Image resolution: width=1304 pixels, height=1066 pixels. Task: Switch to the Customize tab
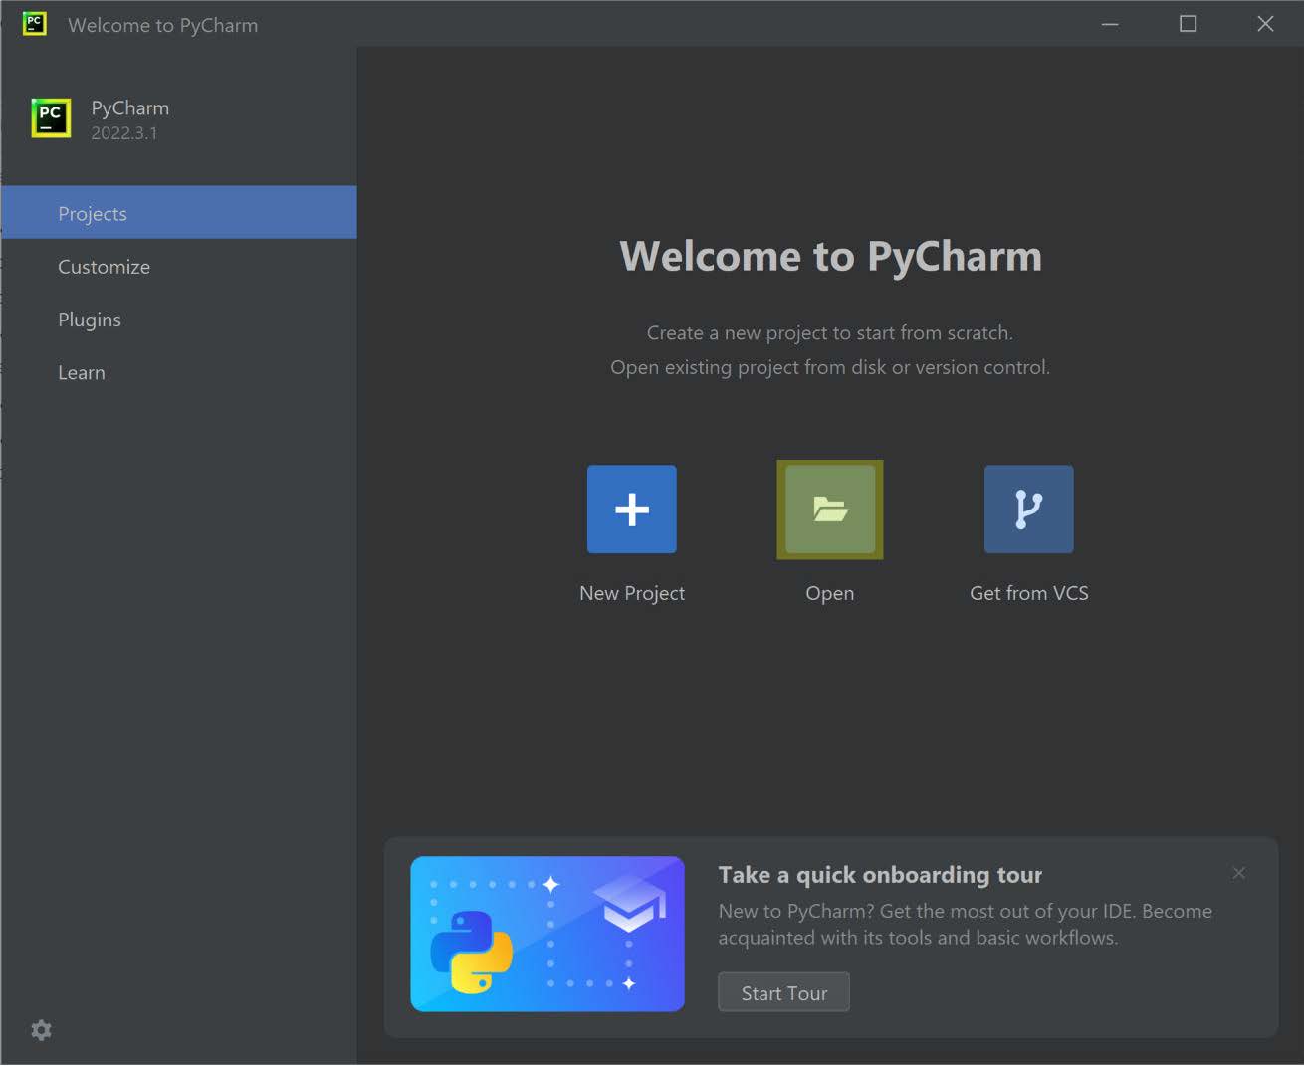104,267
